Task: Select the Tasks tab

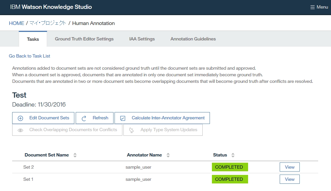Action: click(x=33, y=39)
